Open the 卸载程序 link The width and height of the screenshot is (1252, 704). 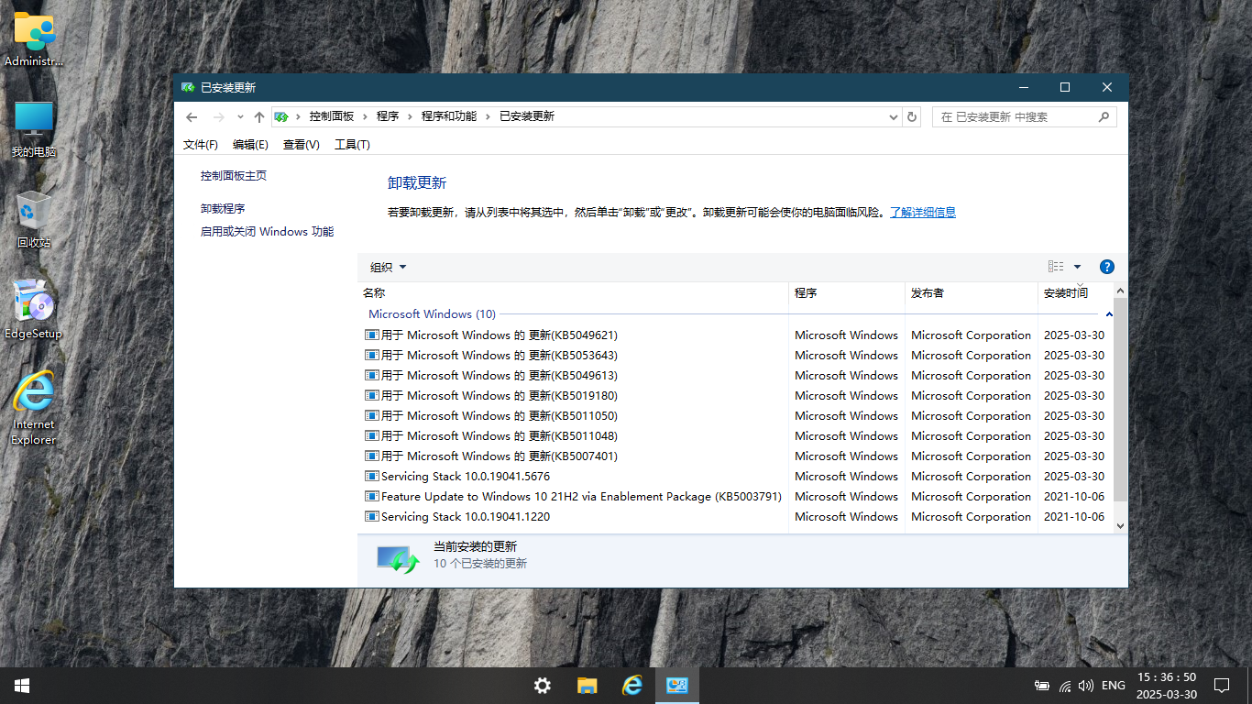[x=223, y=209]
